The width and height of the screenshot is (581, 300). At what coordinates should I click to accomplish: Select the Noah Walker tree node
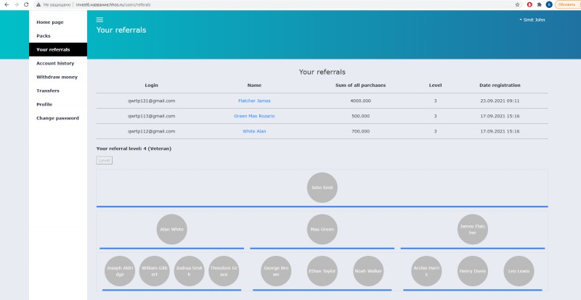click(x=368, y=271)
